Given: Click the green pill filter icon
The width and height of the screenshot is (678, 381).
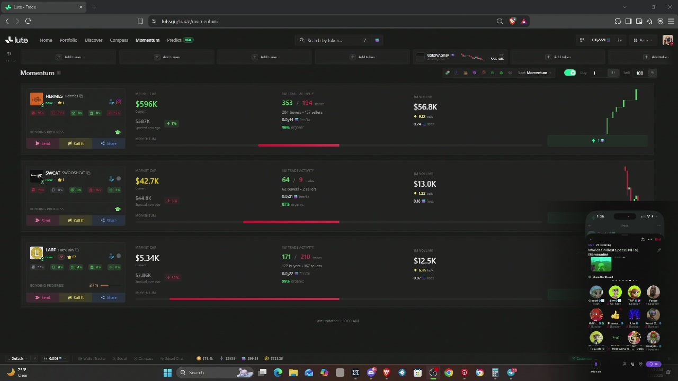Looking at the screenshot, I should tap(448, 73).
